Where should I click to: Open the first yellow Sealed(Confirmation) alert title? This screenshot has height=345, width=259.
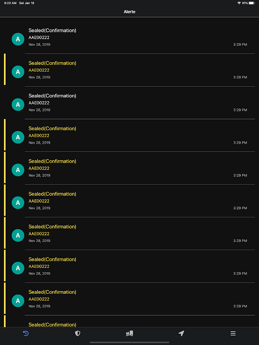point(52,63)
